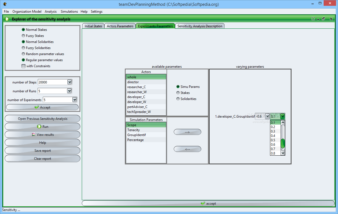Select Random parameter values

(x=23, y=54)
